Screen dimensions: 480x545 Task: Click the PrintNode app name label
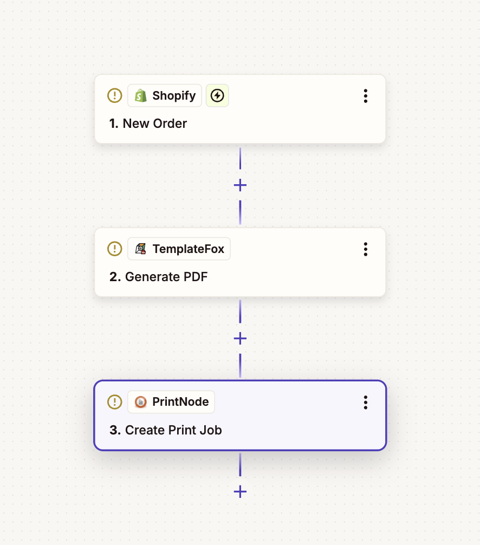(180, 402)
